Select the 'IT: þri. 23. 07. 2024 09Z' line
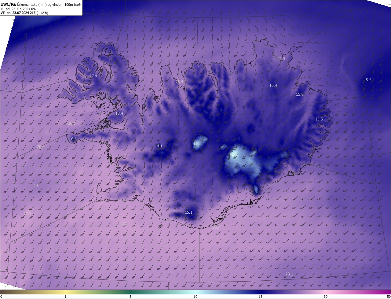391x299 pixels. pyautogui.click(x=19, y=9)
